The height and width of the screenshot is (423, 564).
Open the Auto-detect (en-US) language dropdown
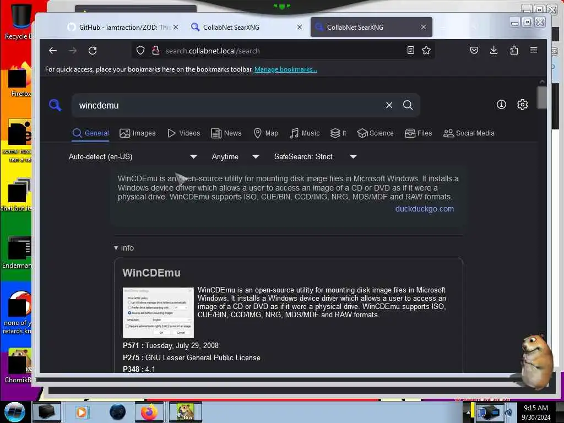pyautogui.click(x=133, y=156)
